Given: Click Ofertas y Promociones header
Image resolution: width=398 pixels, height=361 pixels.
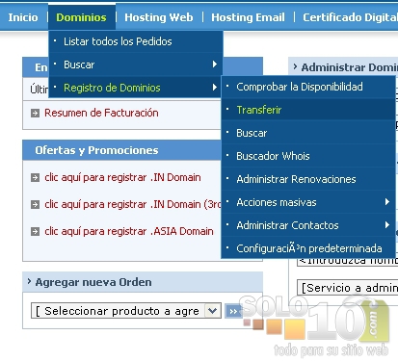Looking at the screenshot, I should [96, 150].
